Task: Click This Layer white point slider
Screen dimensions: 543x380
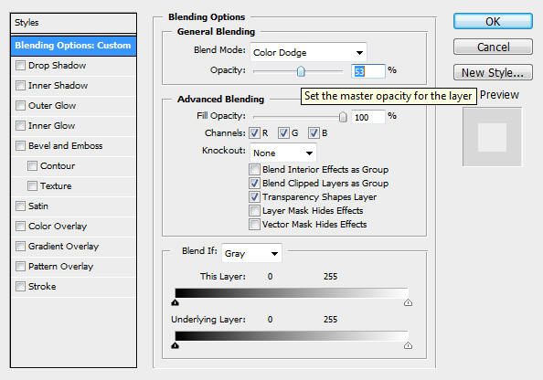Action: [408, 303]
